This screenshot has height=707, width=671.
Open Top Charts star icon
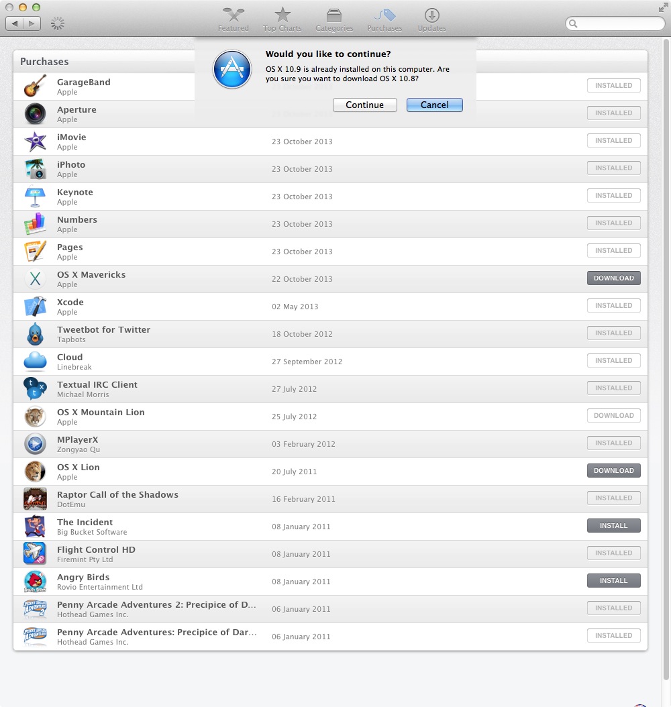[282, 15]
